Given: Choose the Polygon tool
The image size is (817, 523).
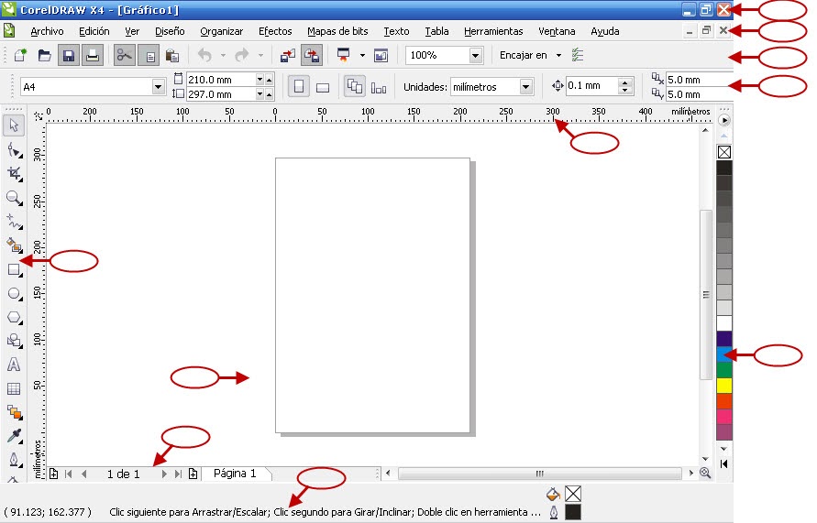Looking at the screenshot, I should [14, 318].
